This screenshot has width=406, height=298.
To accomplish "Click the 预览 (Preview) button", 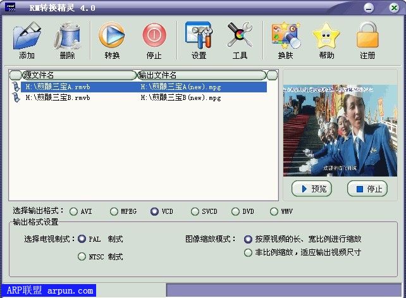I will click(312, 189).
